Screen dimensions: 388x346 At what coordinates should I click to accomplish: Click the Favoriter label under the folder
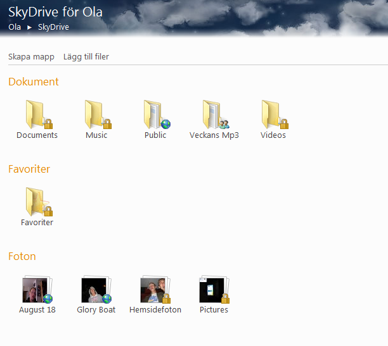37,223
